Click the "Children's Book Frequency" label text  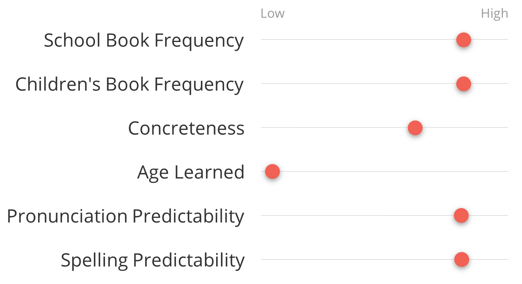pyautogui.click(x=129, y=84)
